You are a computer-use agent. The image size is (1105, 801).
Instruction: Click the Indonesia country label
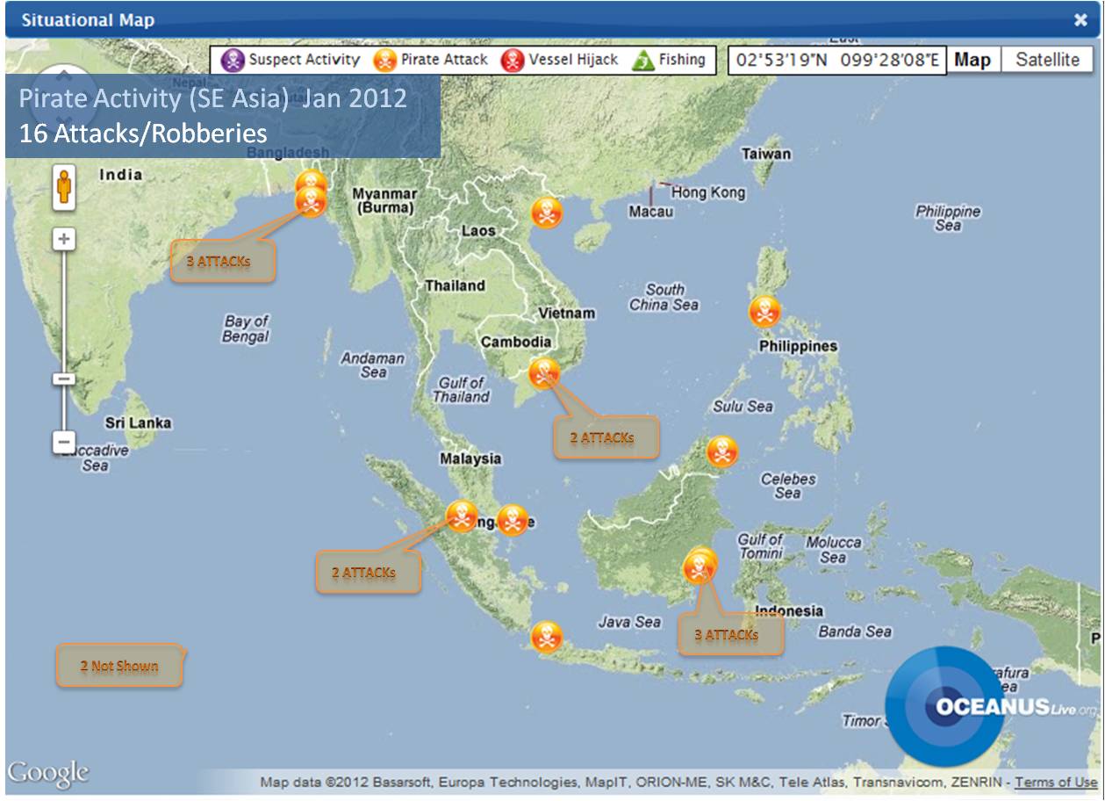click(x=790, y=611)
